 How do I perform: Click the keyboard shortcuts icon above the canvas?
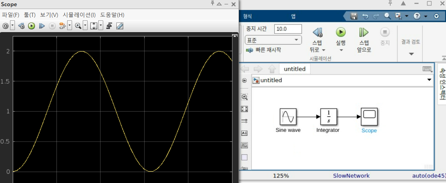(x=427, y=69)
